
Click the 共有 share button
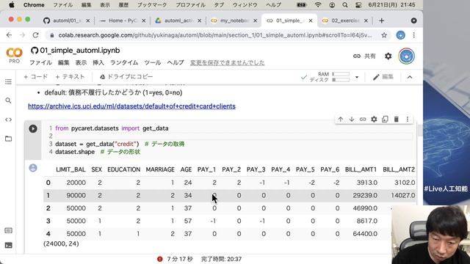click(x=364, y=56)
